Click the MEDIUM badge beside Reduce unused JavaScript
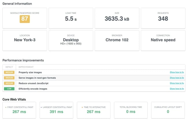Viewport: 188px width, 121px height. [9, 83]
